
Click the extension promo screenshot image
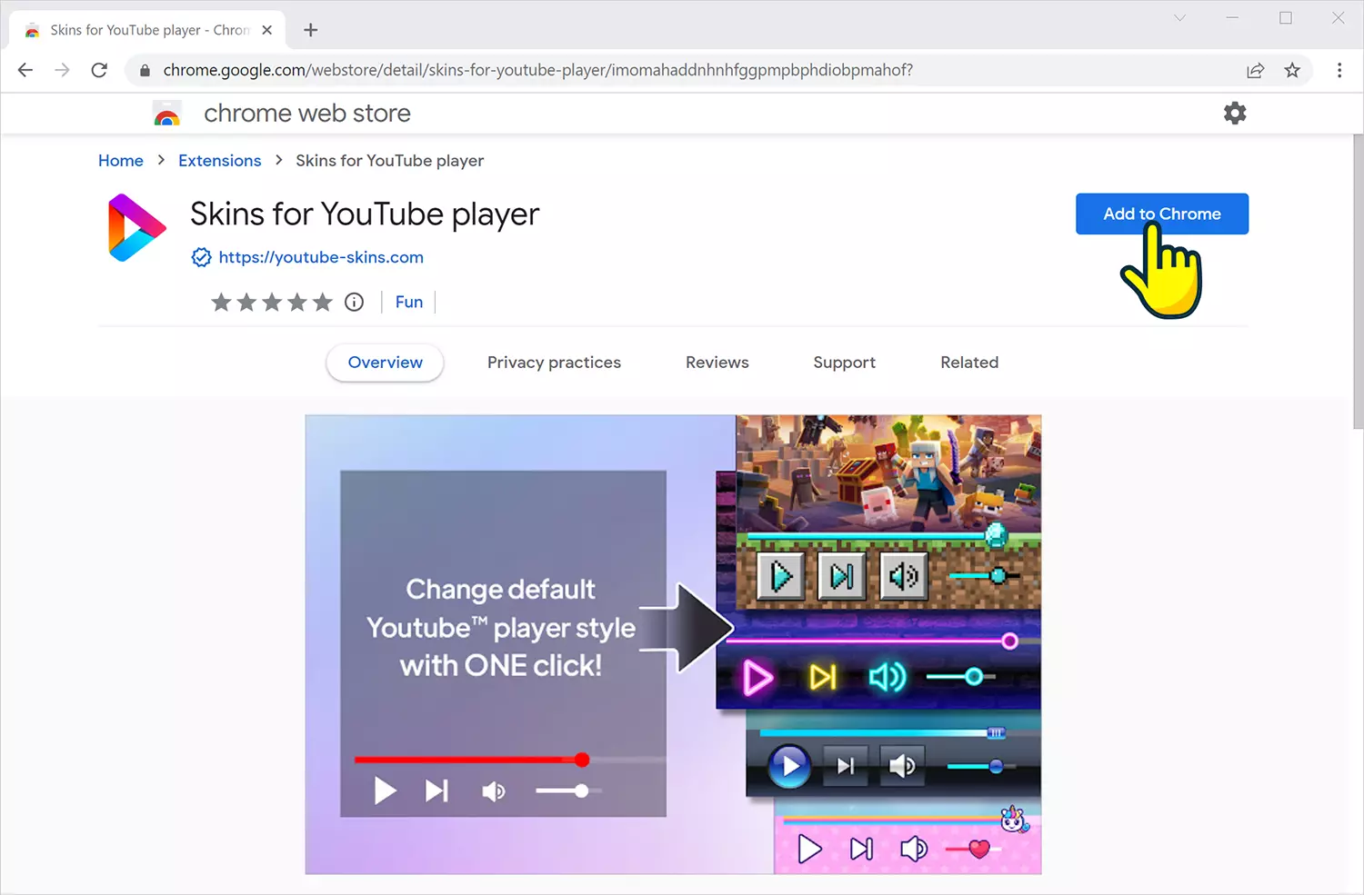coord(673,644)
